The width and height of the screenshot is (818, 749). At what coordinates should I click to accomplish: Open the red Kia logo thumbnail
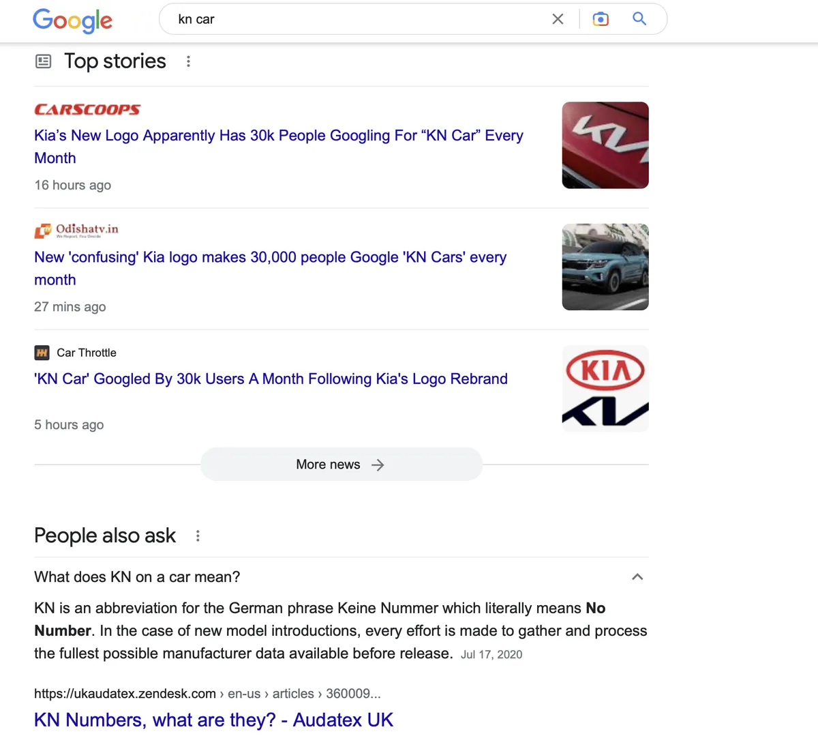(x=605, y=145)
